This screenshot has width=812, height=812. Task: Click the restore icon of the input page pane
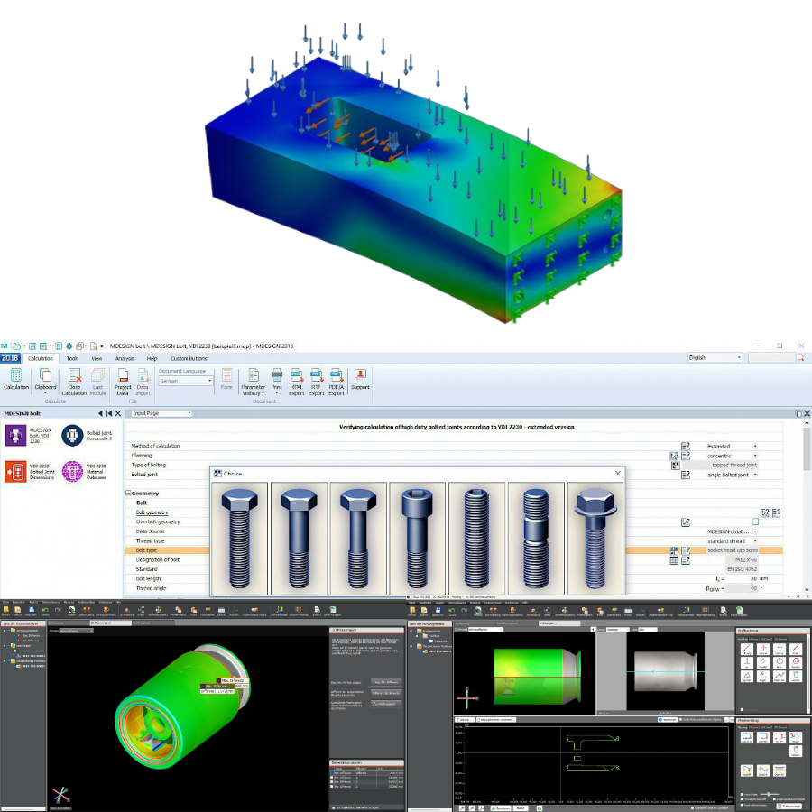(x=798, y=413)
